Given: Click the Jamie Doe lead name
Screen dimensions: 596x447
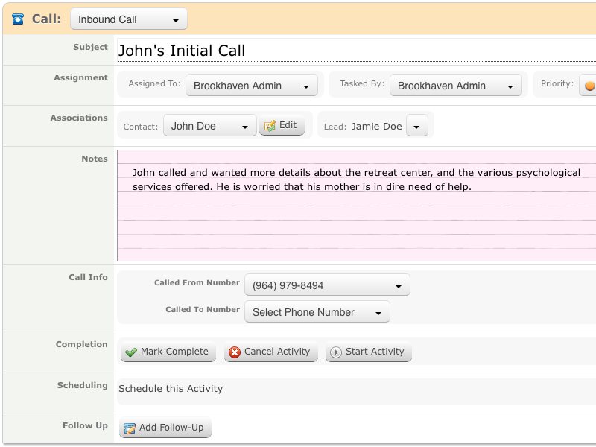Looking at the screenshot, I should coord(376,126).
